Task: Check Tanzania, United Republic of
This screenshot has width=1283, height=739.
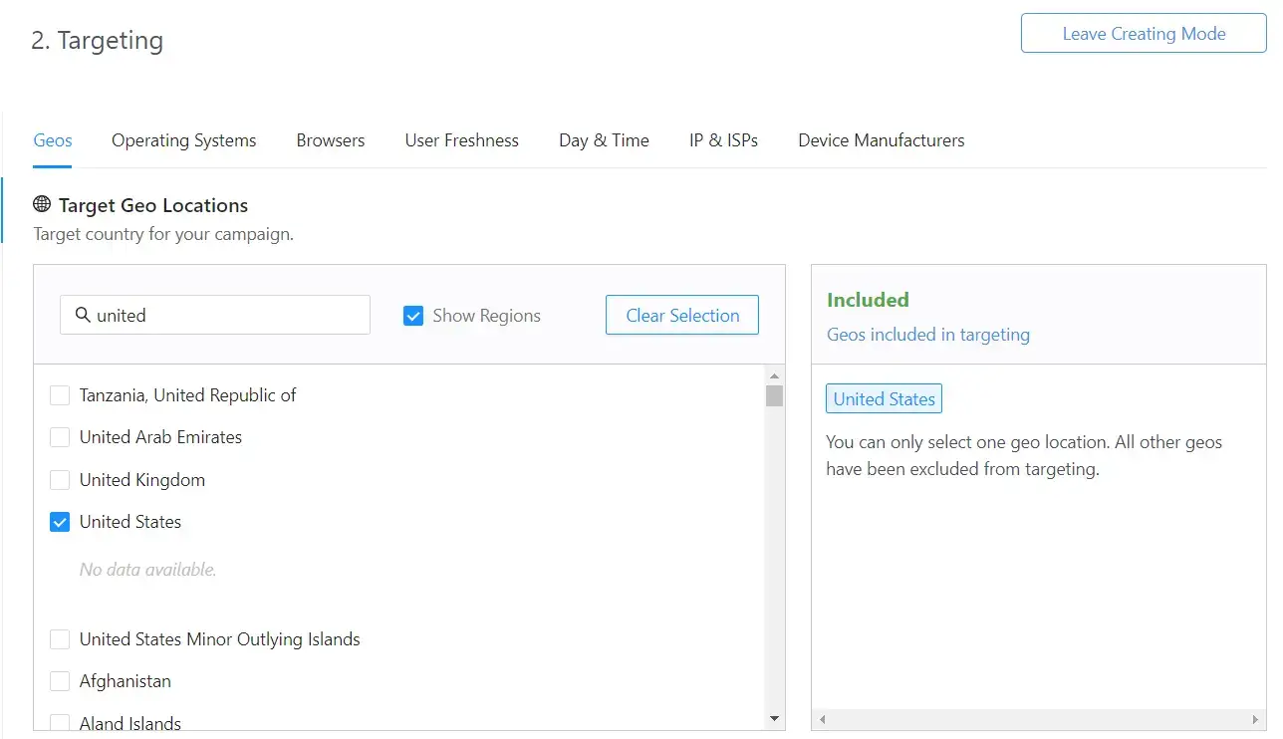Action: (60, 395)
